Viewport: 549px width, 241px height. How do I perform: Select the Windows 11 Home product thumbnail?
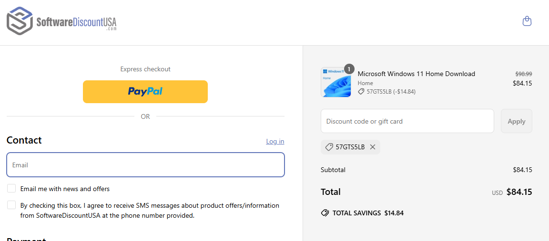[335, 82]
